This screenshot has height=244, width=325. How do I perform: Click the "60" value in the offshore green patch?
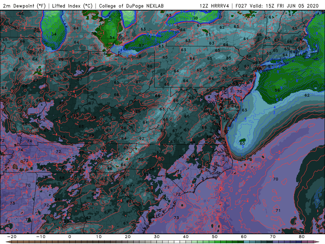pyautogui.click(x=242, y=144)
